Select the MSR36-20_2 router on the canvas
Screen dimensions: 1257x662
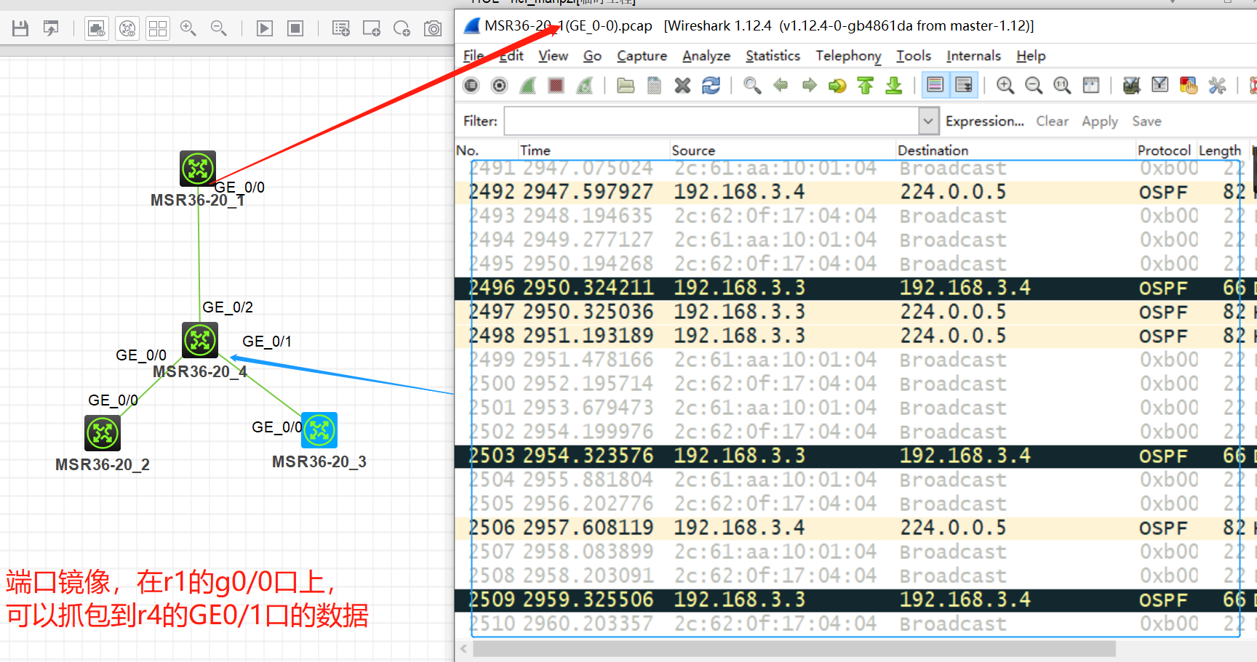103,433
